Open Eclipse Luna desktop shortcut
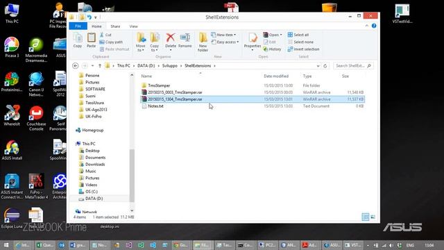Screen dimensions: 444x250 point(12,218)
